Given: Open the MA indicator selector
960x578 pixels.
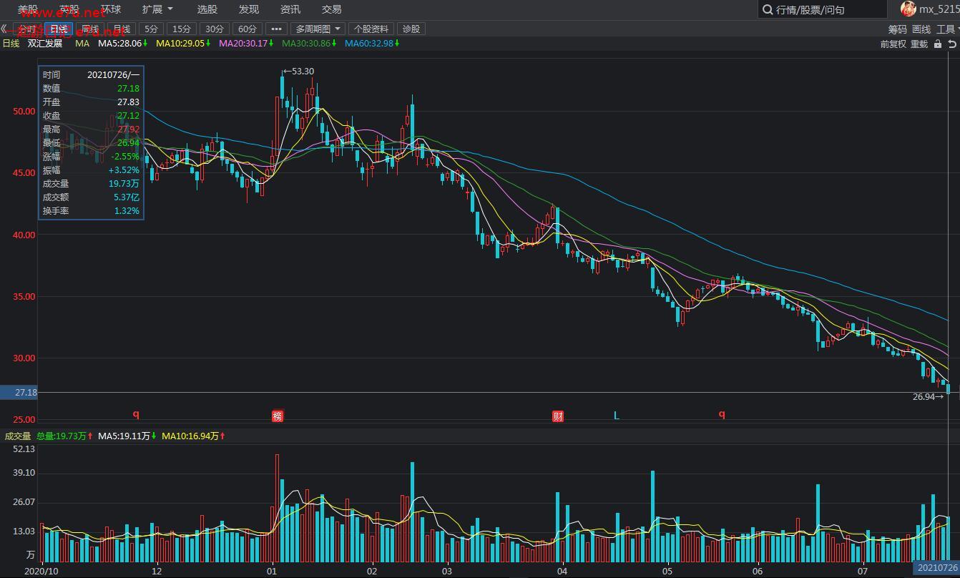Looking at the screenshot, I should [82, 44].
